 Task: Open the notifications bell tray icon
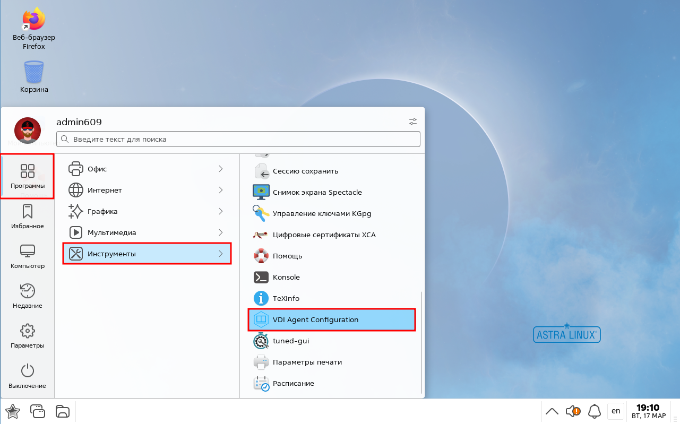point(595,411)
